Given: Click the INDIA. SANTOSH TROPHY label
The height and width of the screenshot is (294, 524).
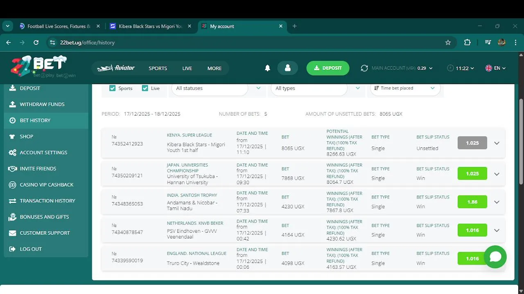Looking at the screenshot, I should [192, 195].
